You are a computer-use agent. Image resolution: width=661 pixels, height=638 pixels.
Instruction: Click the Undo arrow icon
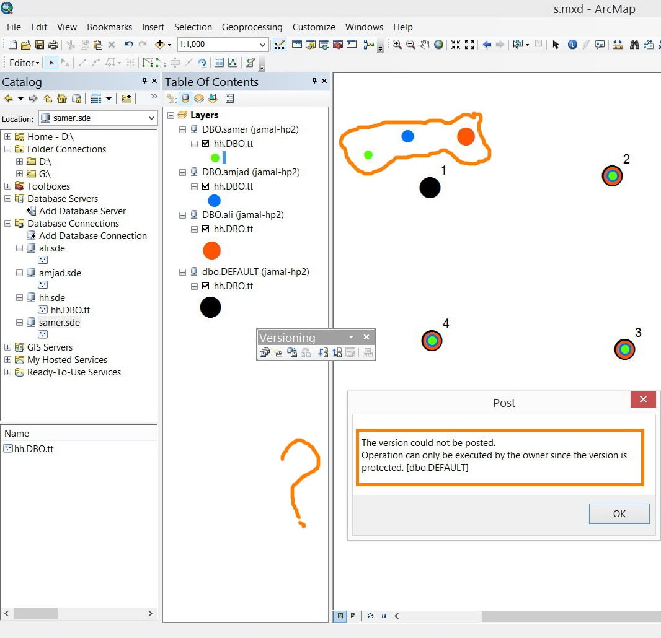coord(129,44)
